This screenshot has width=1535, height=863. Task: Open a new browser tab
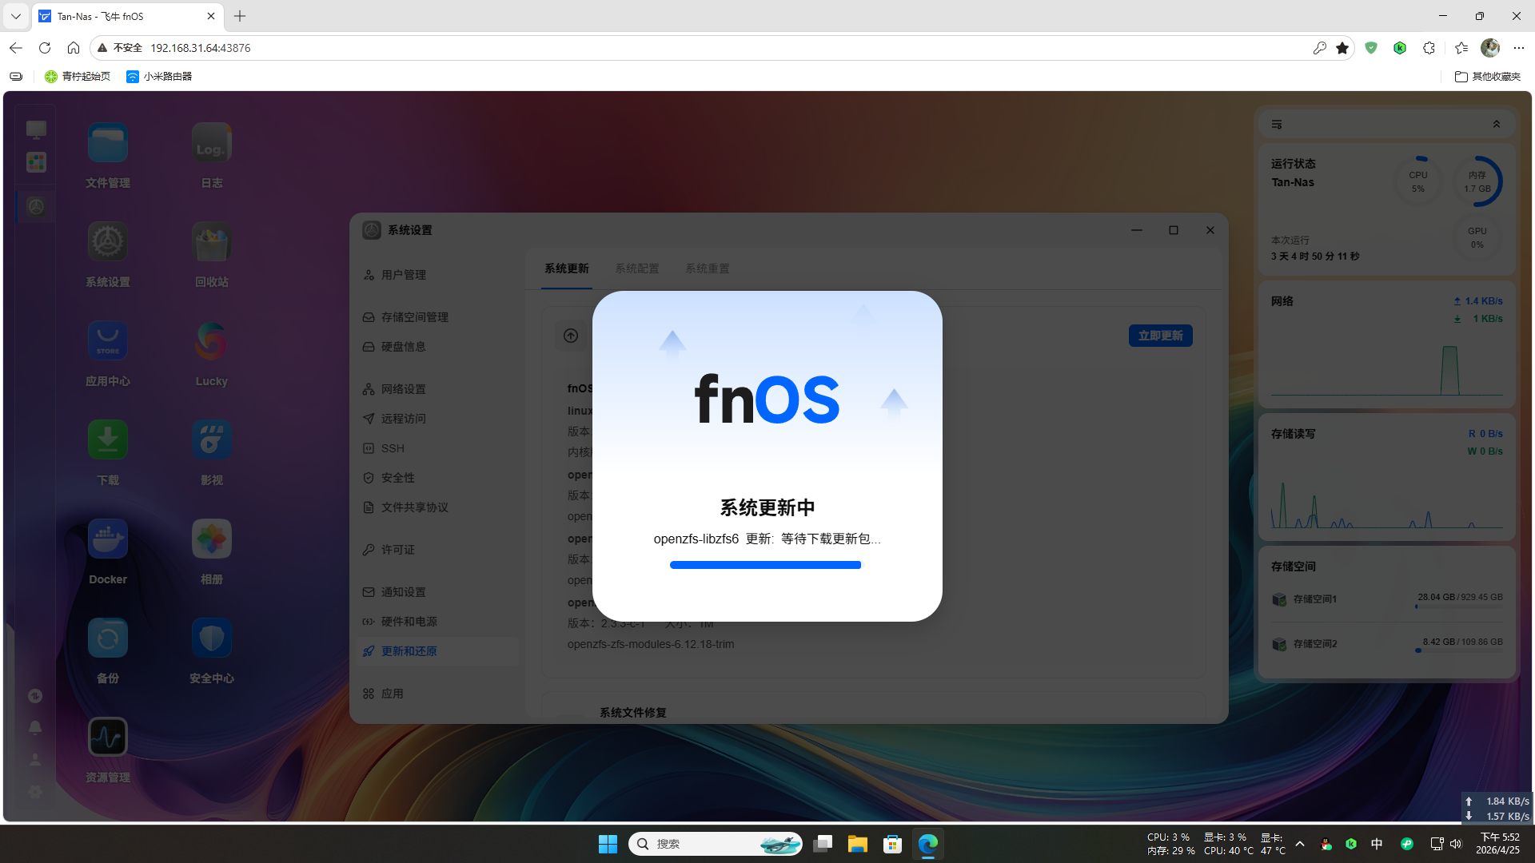point(240,16)
